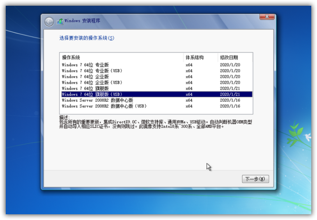317x220 pixels.
Task: Select Windows 7 64位 企业版 (USB) row
Action: coord(157,82)
